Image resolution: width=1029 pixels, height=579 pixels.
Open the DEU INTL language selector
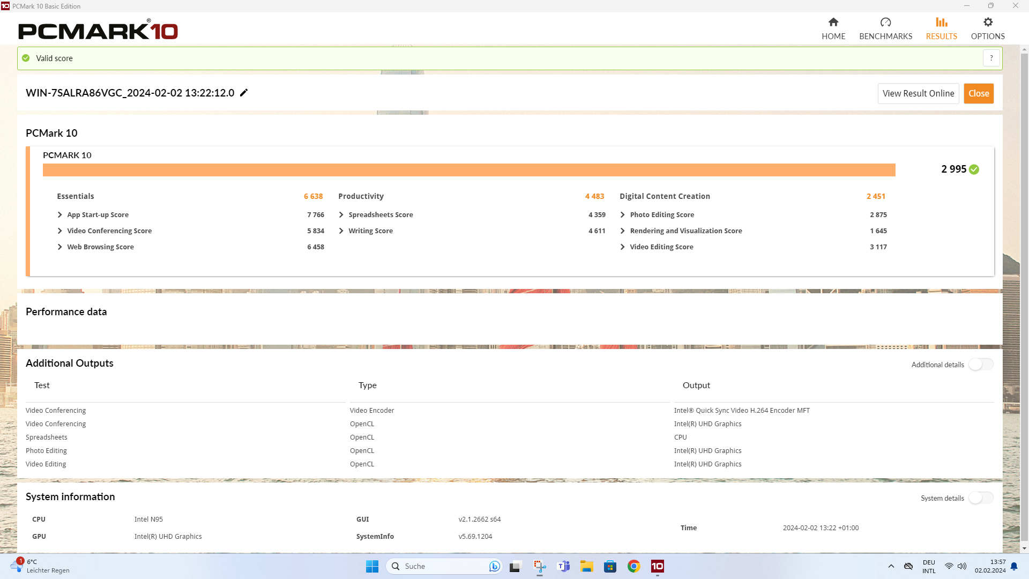(x=929, y=566)
